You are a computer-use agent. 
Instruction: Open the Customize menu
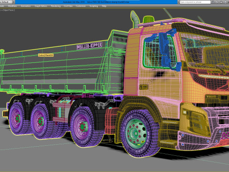(81, 6)
